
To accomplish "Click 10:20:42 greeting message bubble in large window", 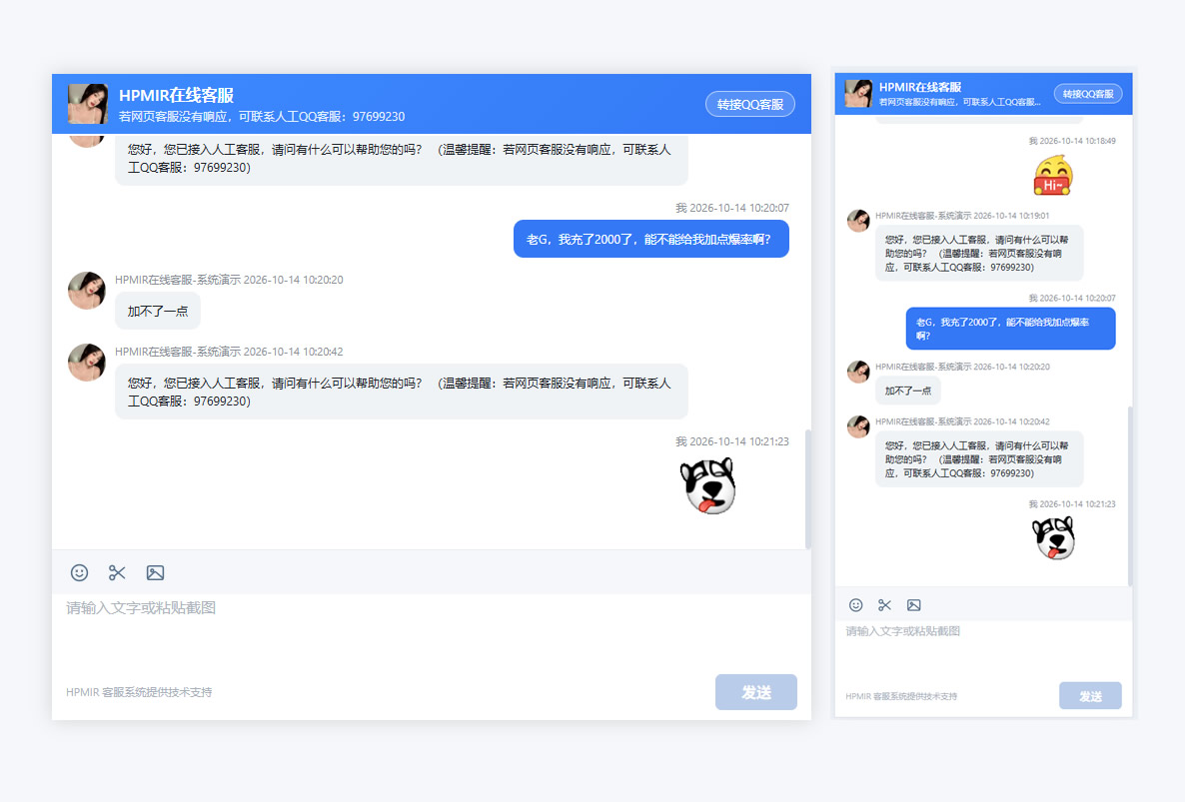I will point(402,392).
